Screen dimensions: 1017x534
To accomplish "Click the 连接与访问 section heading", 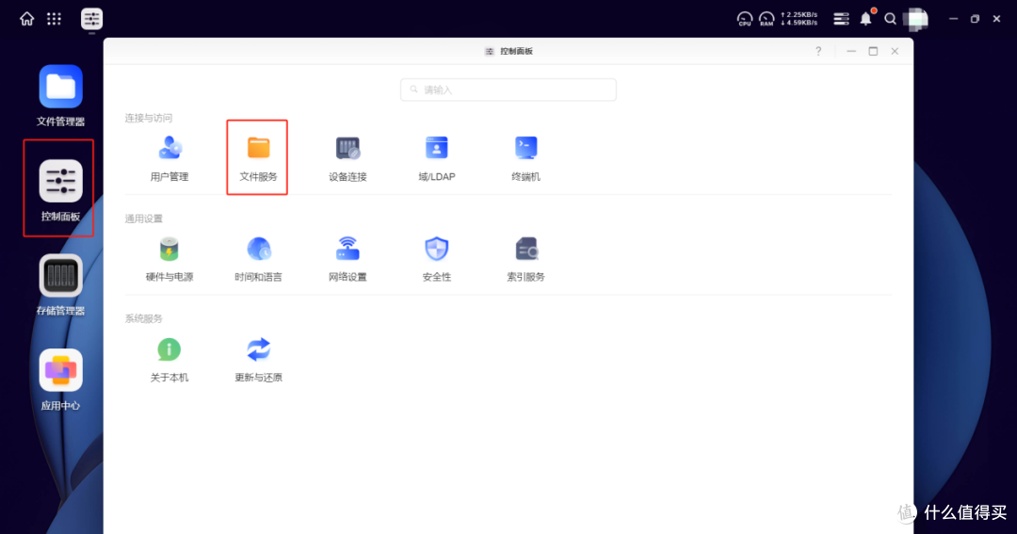I will click(x=149, y=118).
